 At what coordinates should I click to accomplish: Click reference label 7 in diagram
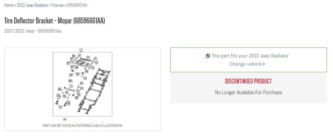pyautogui.click(x=71, y=86)
